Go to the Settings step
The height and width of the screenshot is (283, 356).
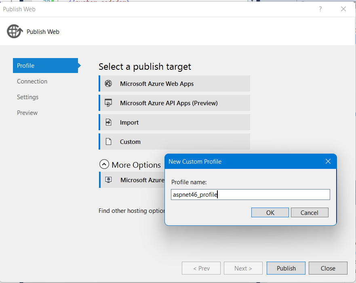pos(28,97)
